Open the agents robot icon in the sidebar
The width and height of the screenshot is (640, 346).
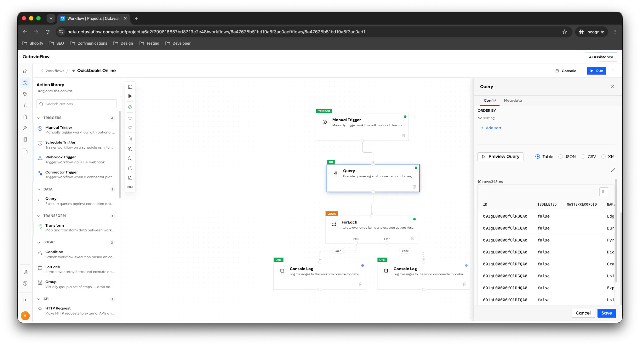(25, 128)
